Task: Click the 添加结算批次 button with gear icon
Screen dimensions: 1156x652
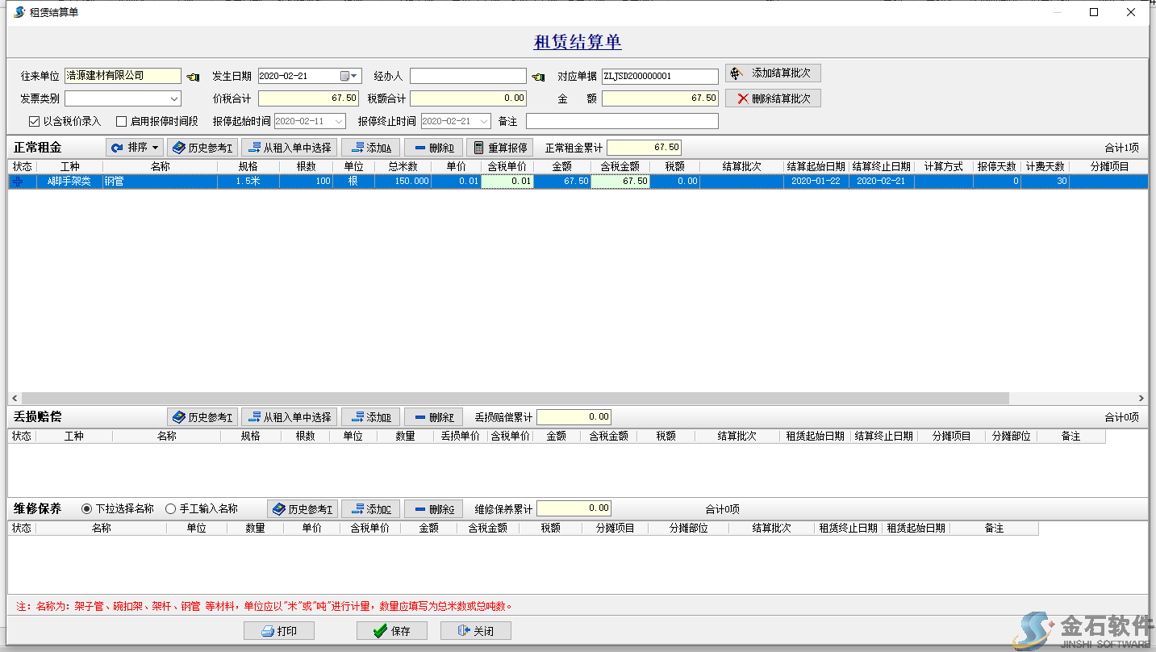Action: 772,73
